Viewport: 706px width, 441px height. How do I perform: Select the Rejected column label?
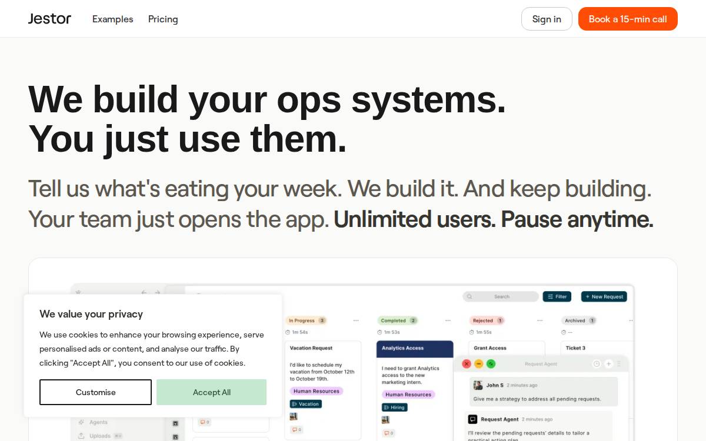click(487, 320)
